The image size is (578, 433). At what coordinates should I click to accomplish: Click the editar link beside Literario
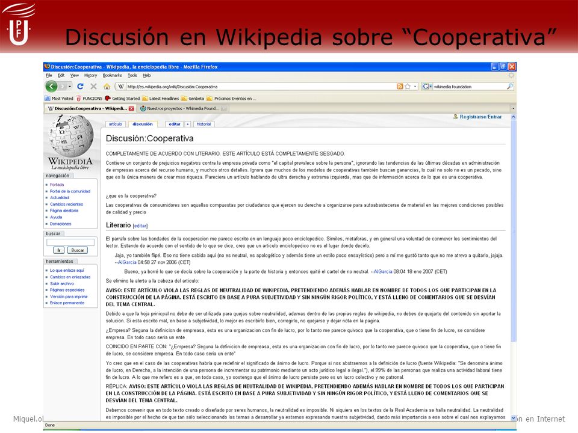point(140,226)
